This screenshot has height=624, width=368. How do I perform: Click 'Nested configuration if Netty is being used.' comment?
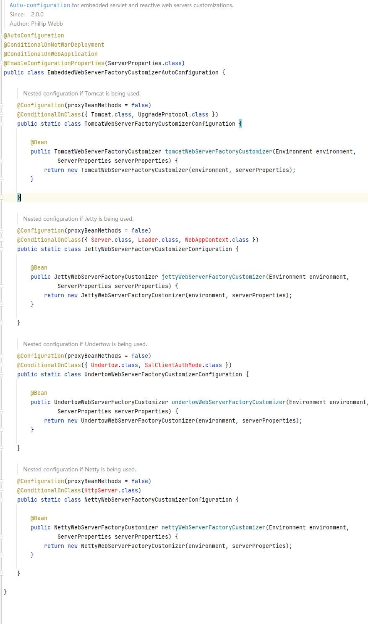pyautogui.click(x=80, y=469)
